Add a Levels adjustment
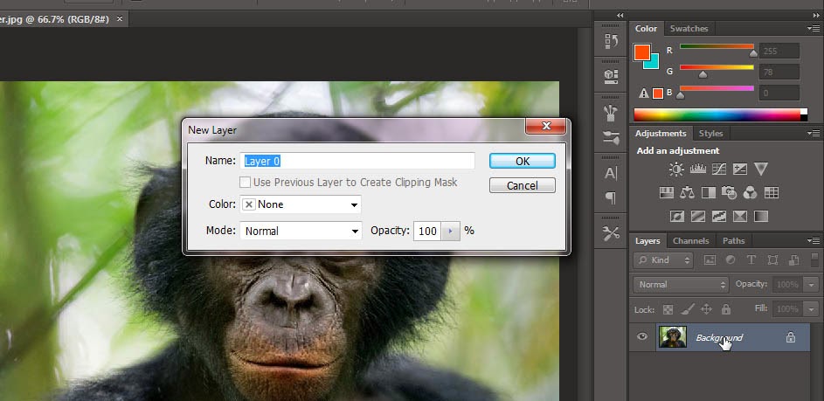 point(698,169)
